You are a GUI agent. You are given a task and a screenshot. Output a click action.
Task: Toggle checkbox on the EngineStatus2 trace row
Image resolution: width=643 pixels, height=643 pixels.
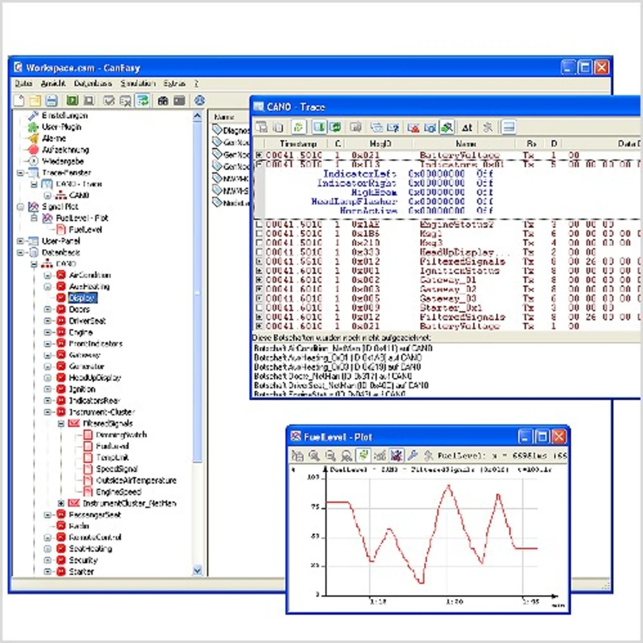coord(259,225)
